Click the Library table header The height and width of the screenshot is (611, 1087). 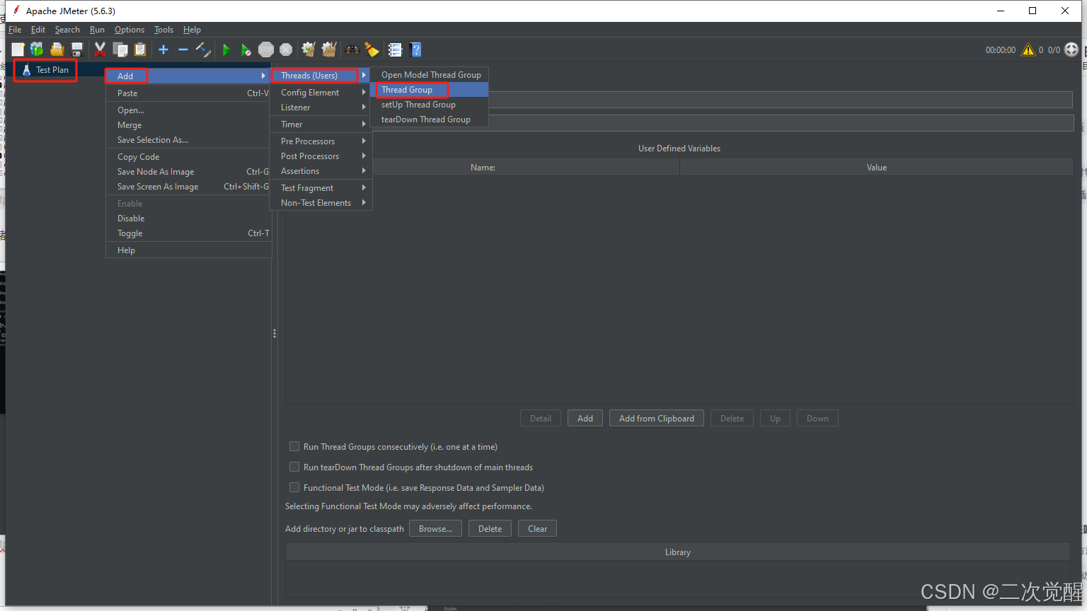(x=678, y=552)
